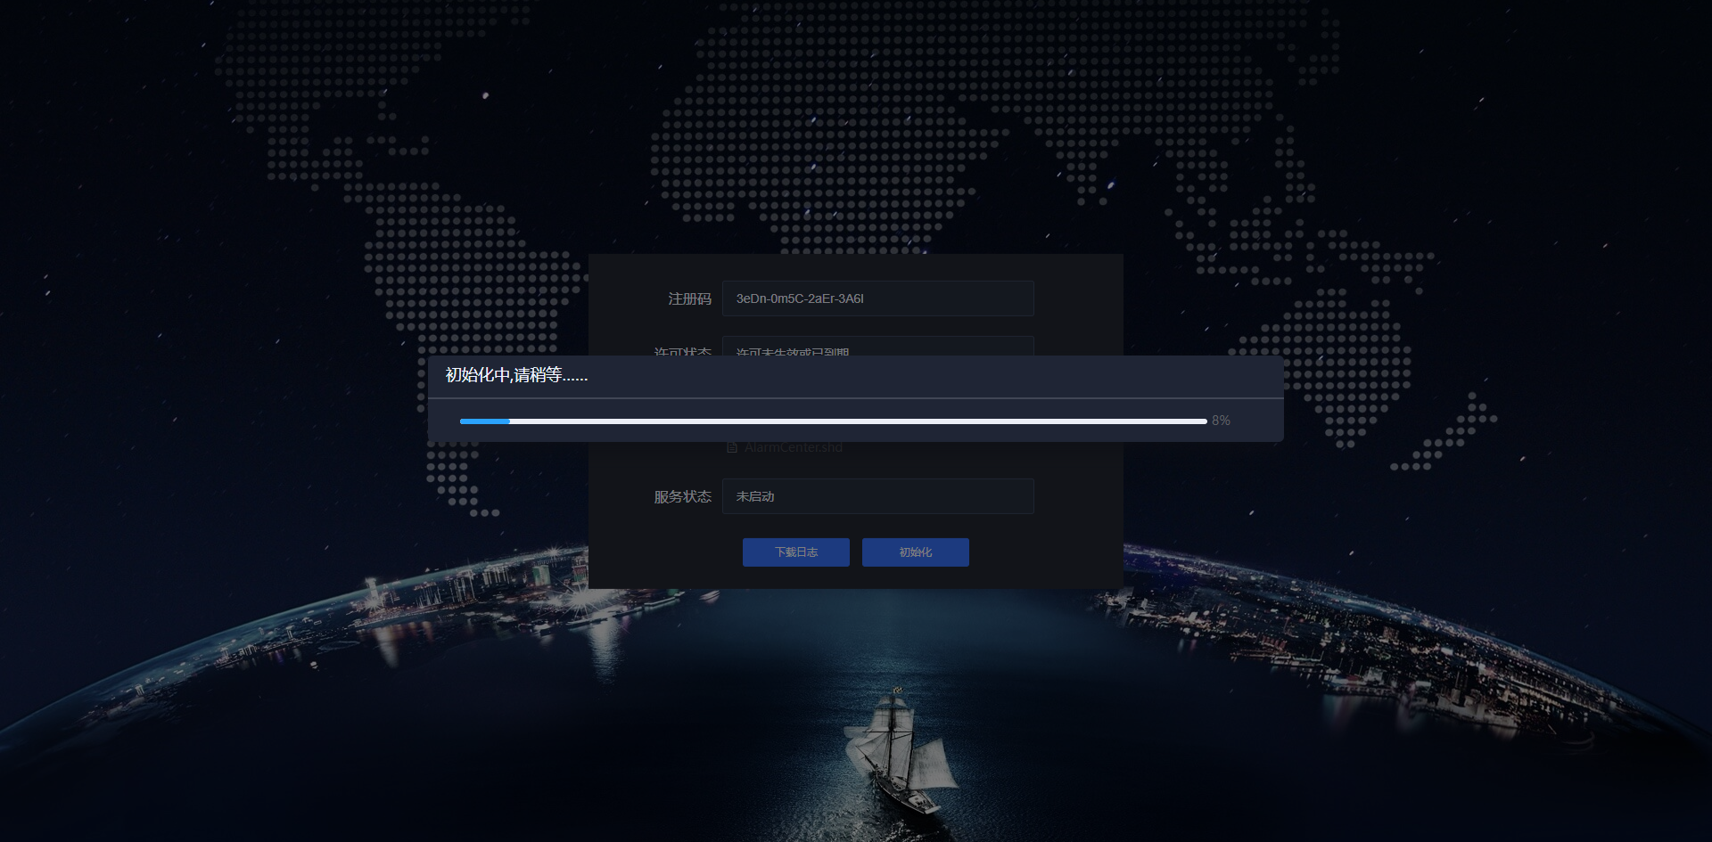Click the file icon beside AlarmCenter.shd
The height and width of the screenshot is (842, 1712).
(732, 447)
